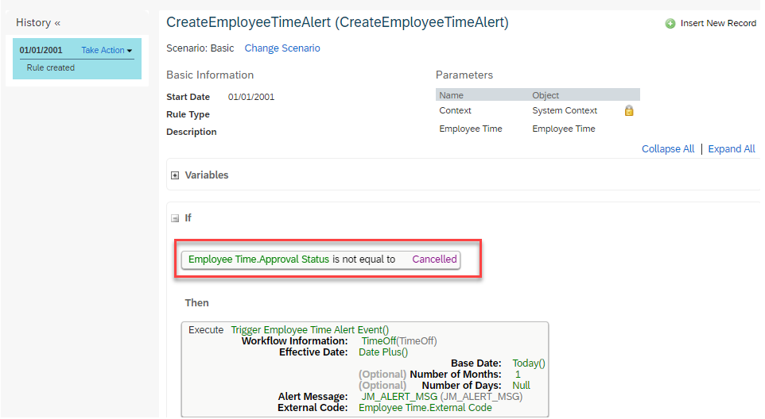Click the Context parameter name
Viewport: 765px width, 419px height.
coord(455,110)
